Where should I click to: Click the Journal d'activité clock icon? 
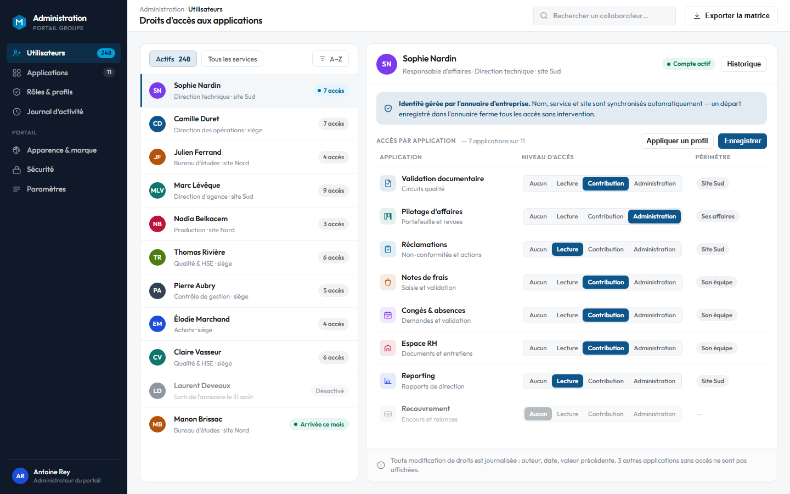pos(17,112)
